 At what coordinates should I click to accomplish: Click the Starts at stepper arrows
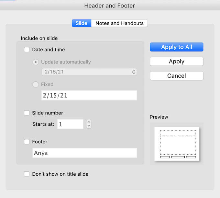coord(89,124)
